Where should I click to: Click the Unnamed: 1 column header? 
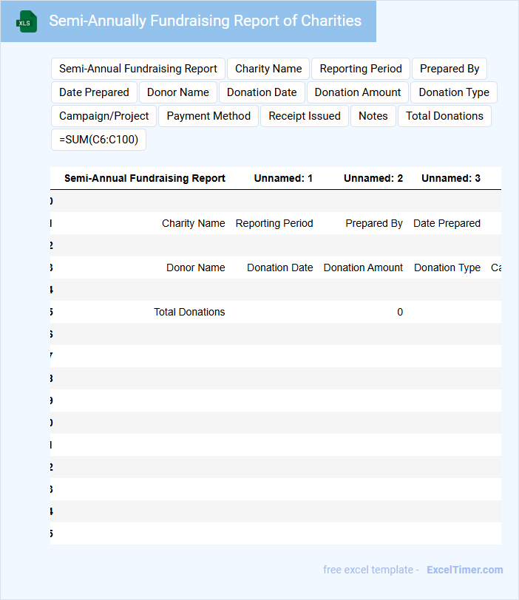point(283,178)
